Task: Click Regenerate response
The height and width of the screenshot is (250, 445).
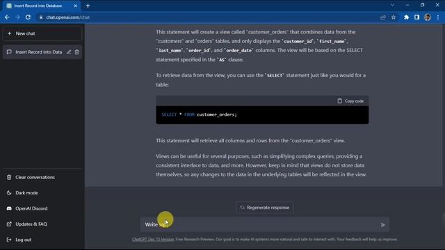Action: point(264,208)
